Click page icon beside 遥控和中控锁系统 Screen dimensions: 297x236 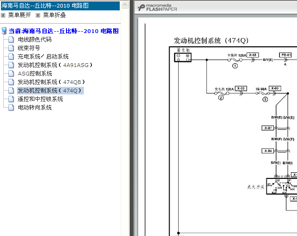point(11,99)
